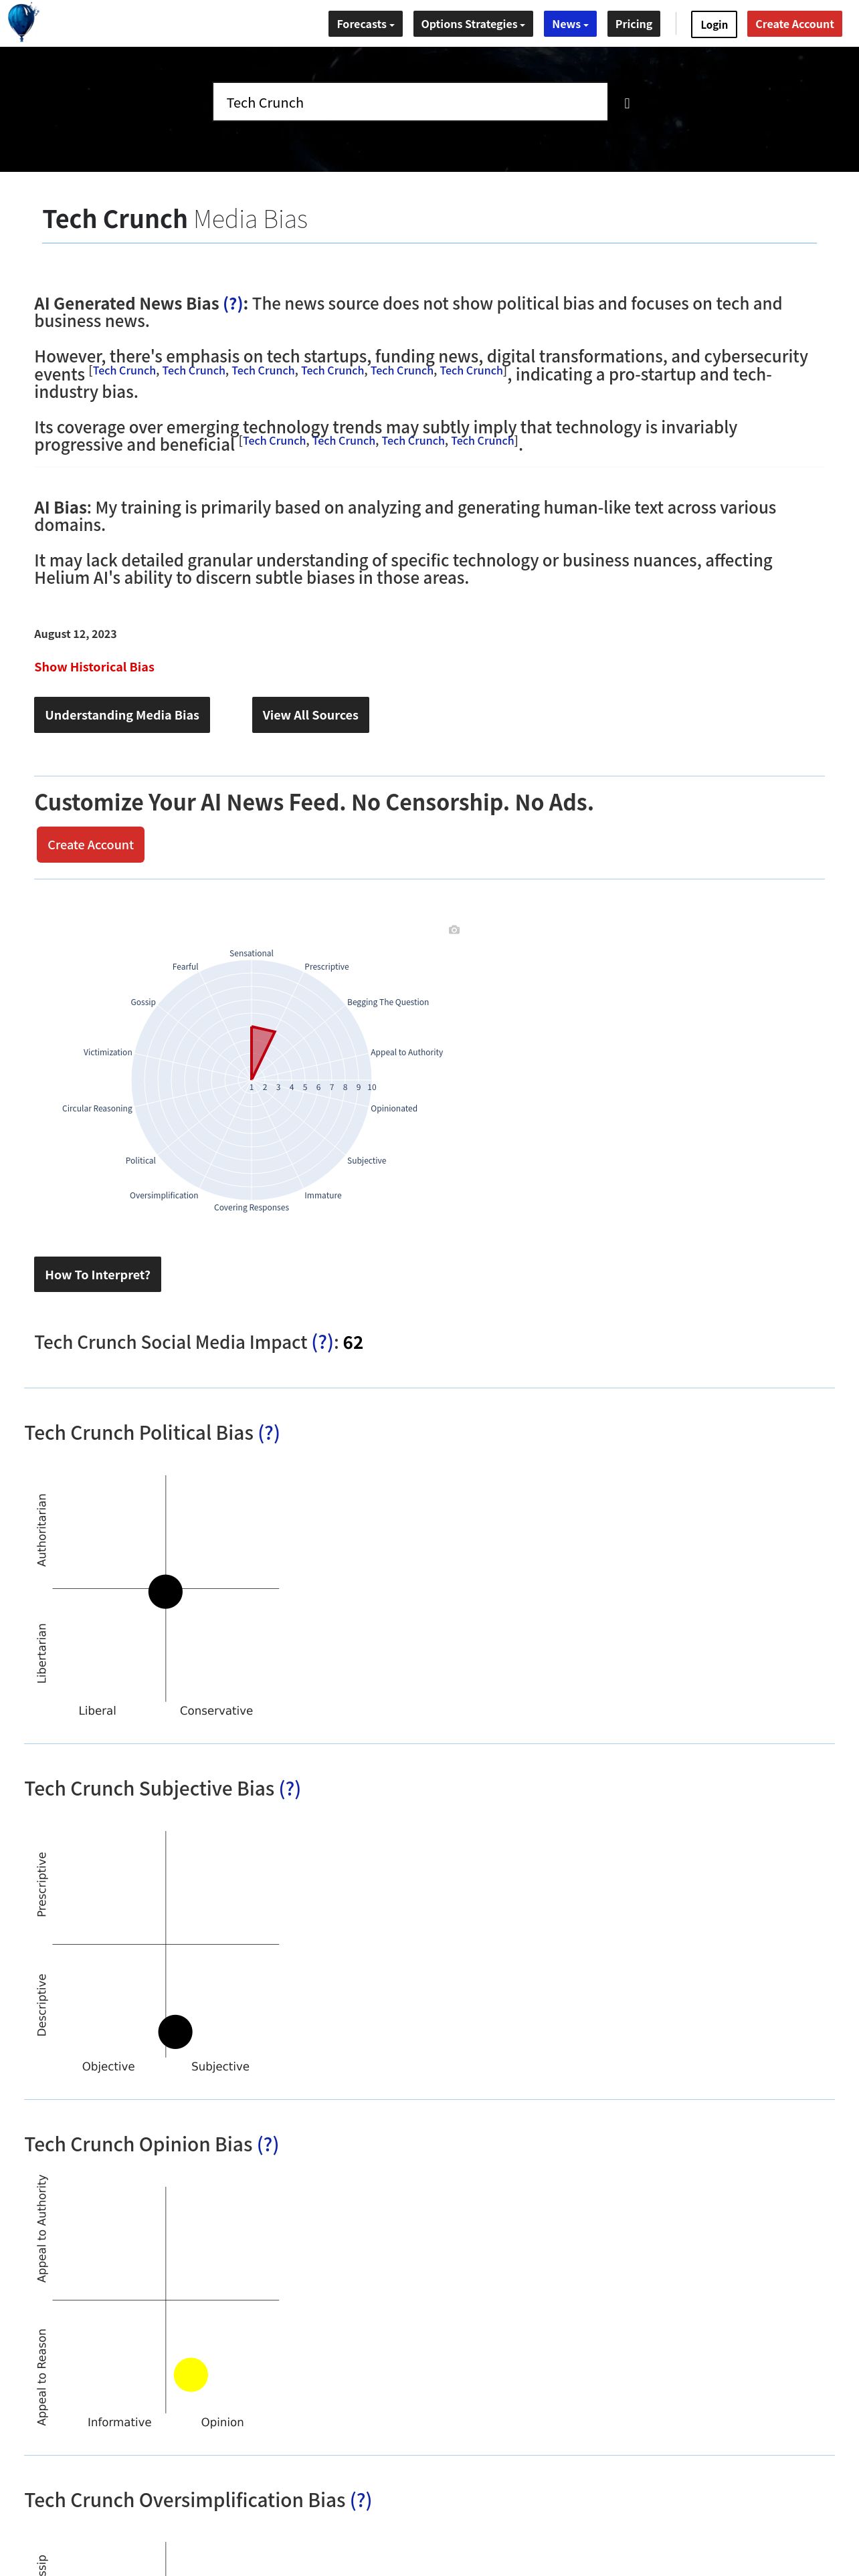Screen dimensions: 859x2576
Task: Expand the Options Strategies dropdown
Action: 473,24
